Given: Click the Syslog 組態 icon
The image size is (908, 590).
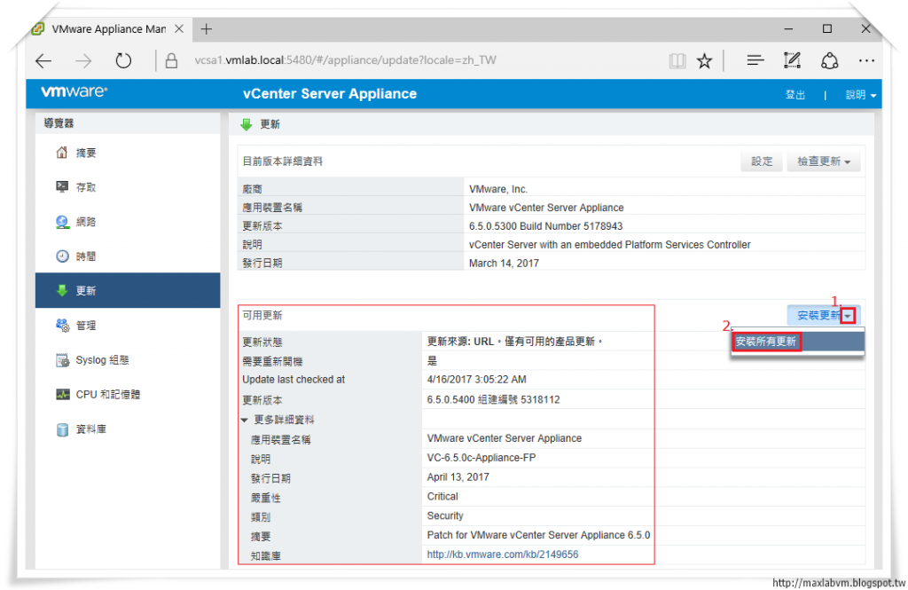Looking at the screenshot, I should pyautogui.click(x=62, y=360).
